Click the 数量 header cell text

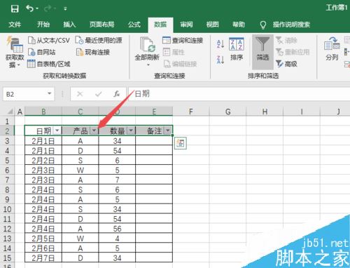click(x=118, y=130)
